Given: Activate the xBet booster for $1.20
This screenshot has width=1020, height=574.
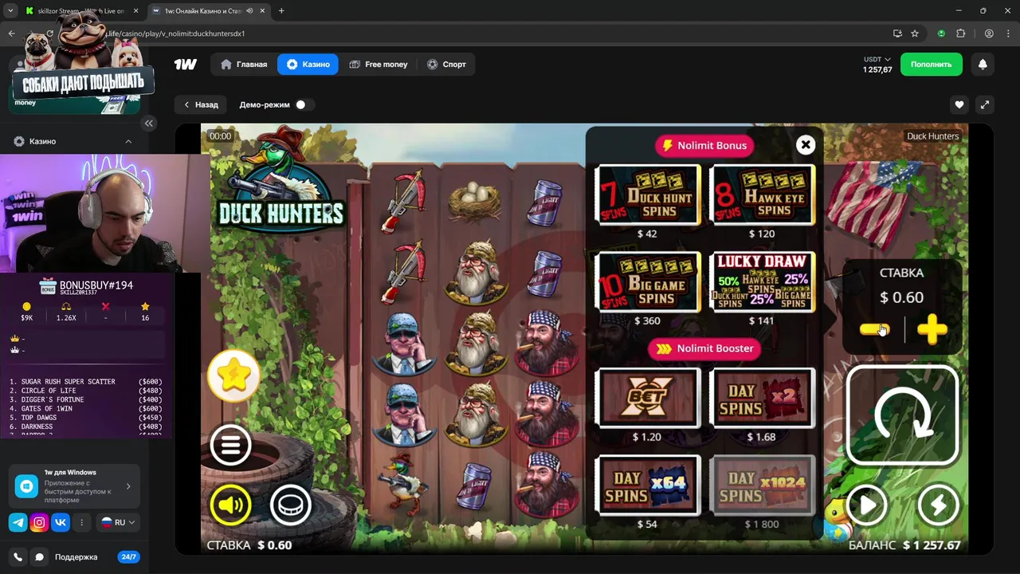Looking at the screenshot, I should pyautogui.click(x=649, y=398).
